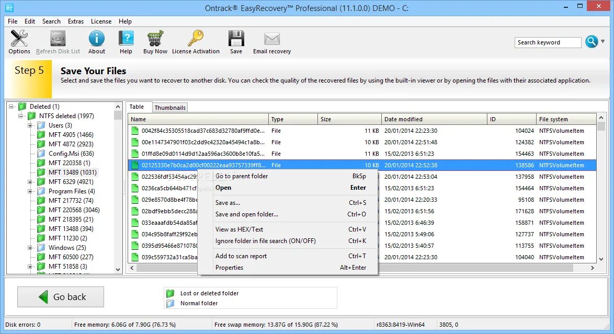Open the search options dropdown arrow

coord(602,41)
